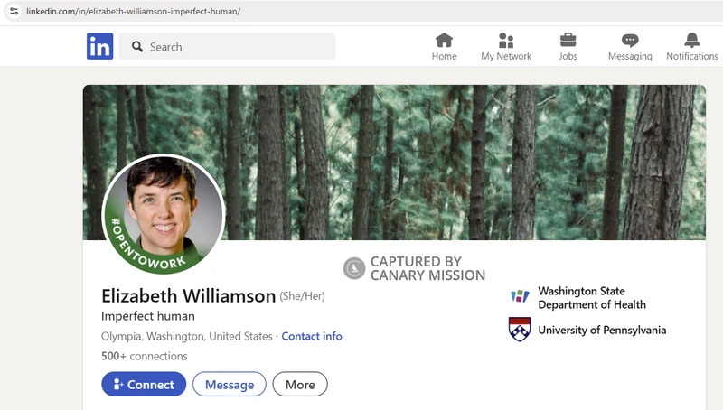Click the Elizabeth Williamson name heading
723x410 pixels.
[x=189, y=295]
